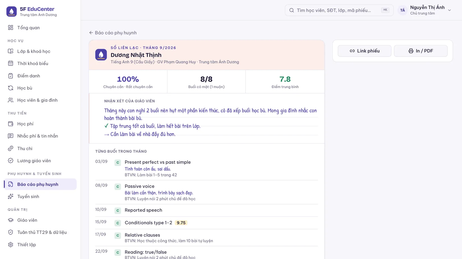Click the search magnifier icon
Viewport: 462px width, 259px height.
coord(292,10)
